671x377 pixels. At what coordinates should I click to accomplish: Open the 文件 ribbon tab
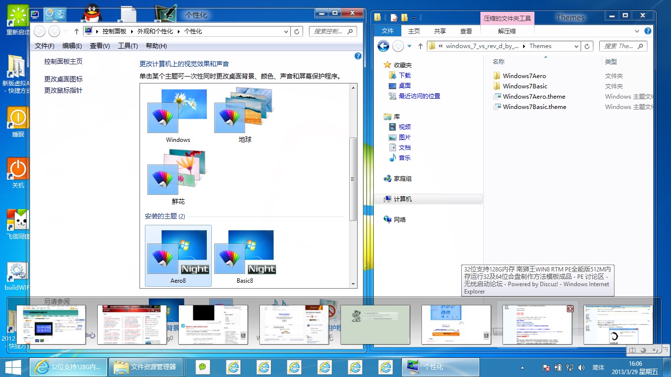point(388,31)
